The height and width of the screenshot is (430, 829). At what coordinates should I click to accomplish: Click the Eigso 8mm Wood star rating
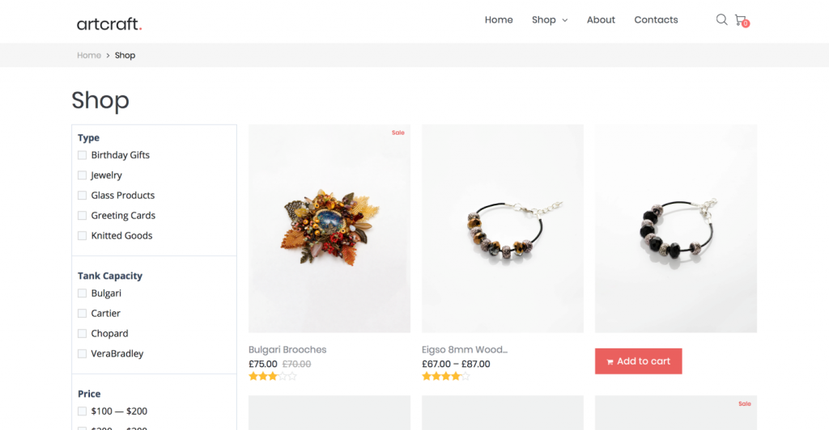tap(446, 376)
